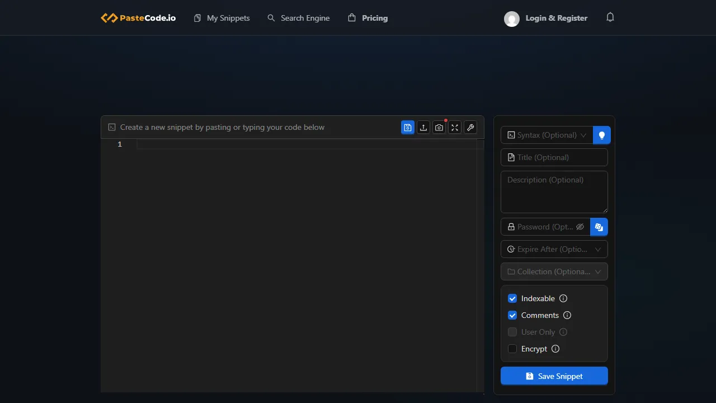The image size is (716, 403).
Task: Open Login & Register
Action: 556,17
